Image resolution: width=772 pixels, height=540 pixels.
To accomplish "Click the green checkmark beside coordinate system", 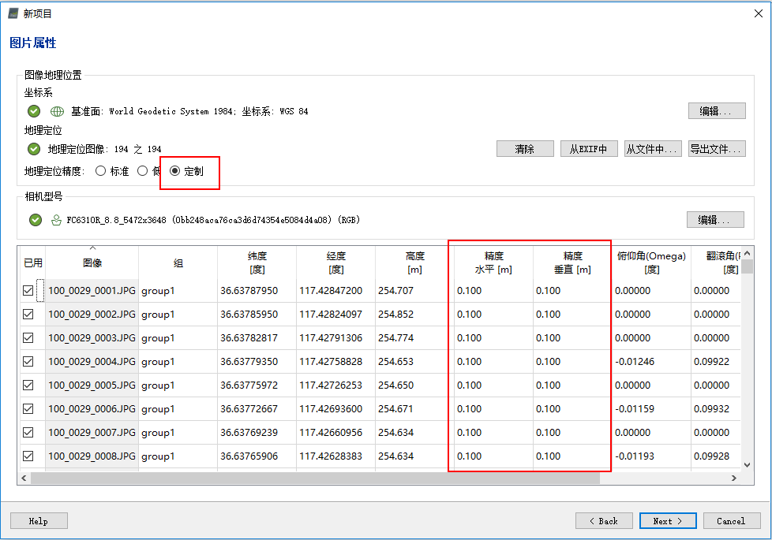I will point(34,111).
